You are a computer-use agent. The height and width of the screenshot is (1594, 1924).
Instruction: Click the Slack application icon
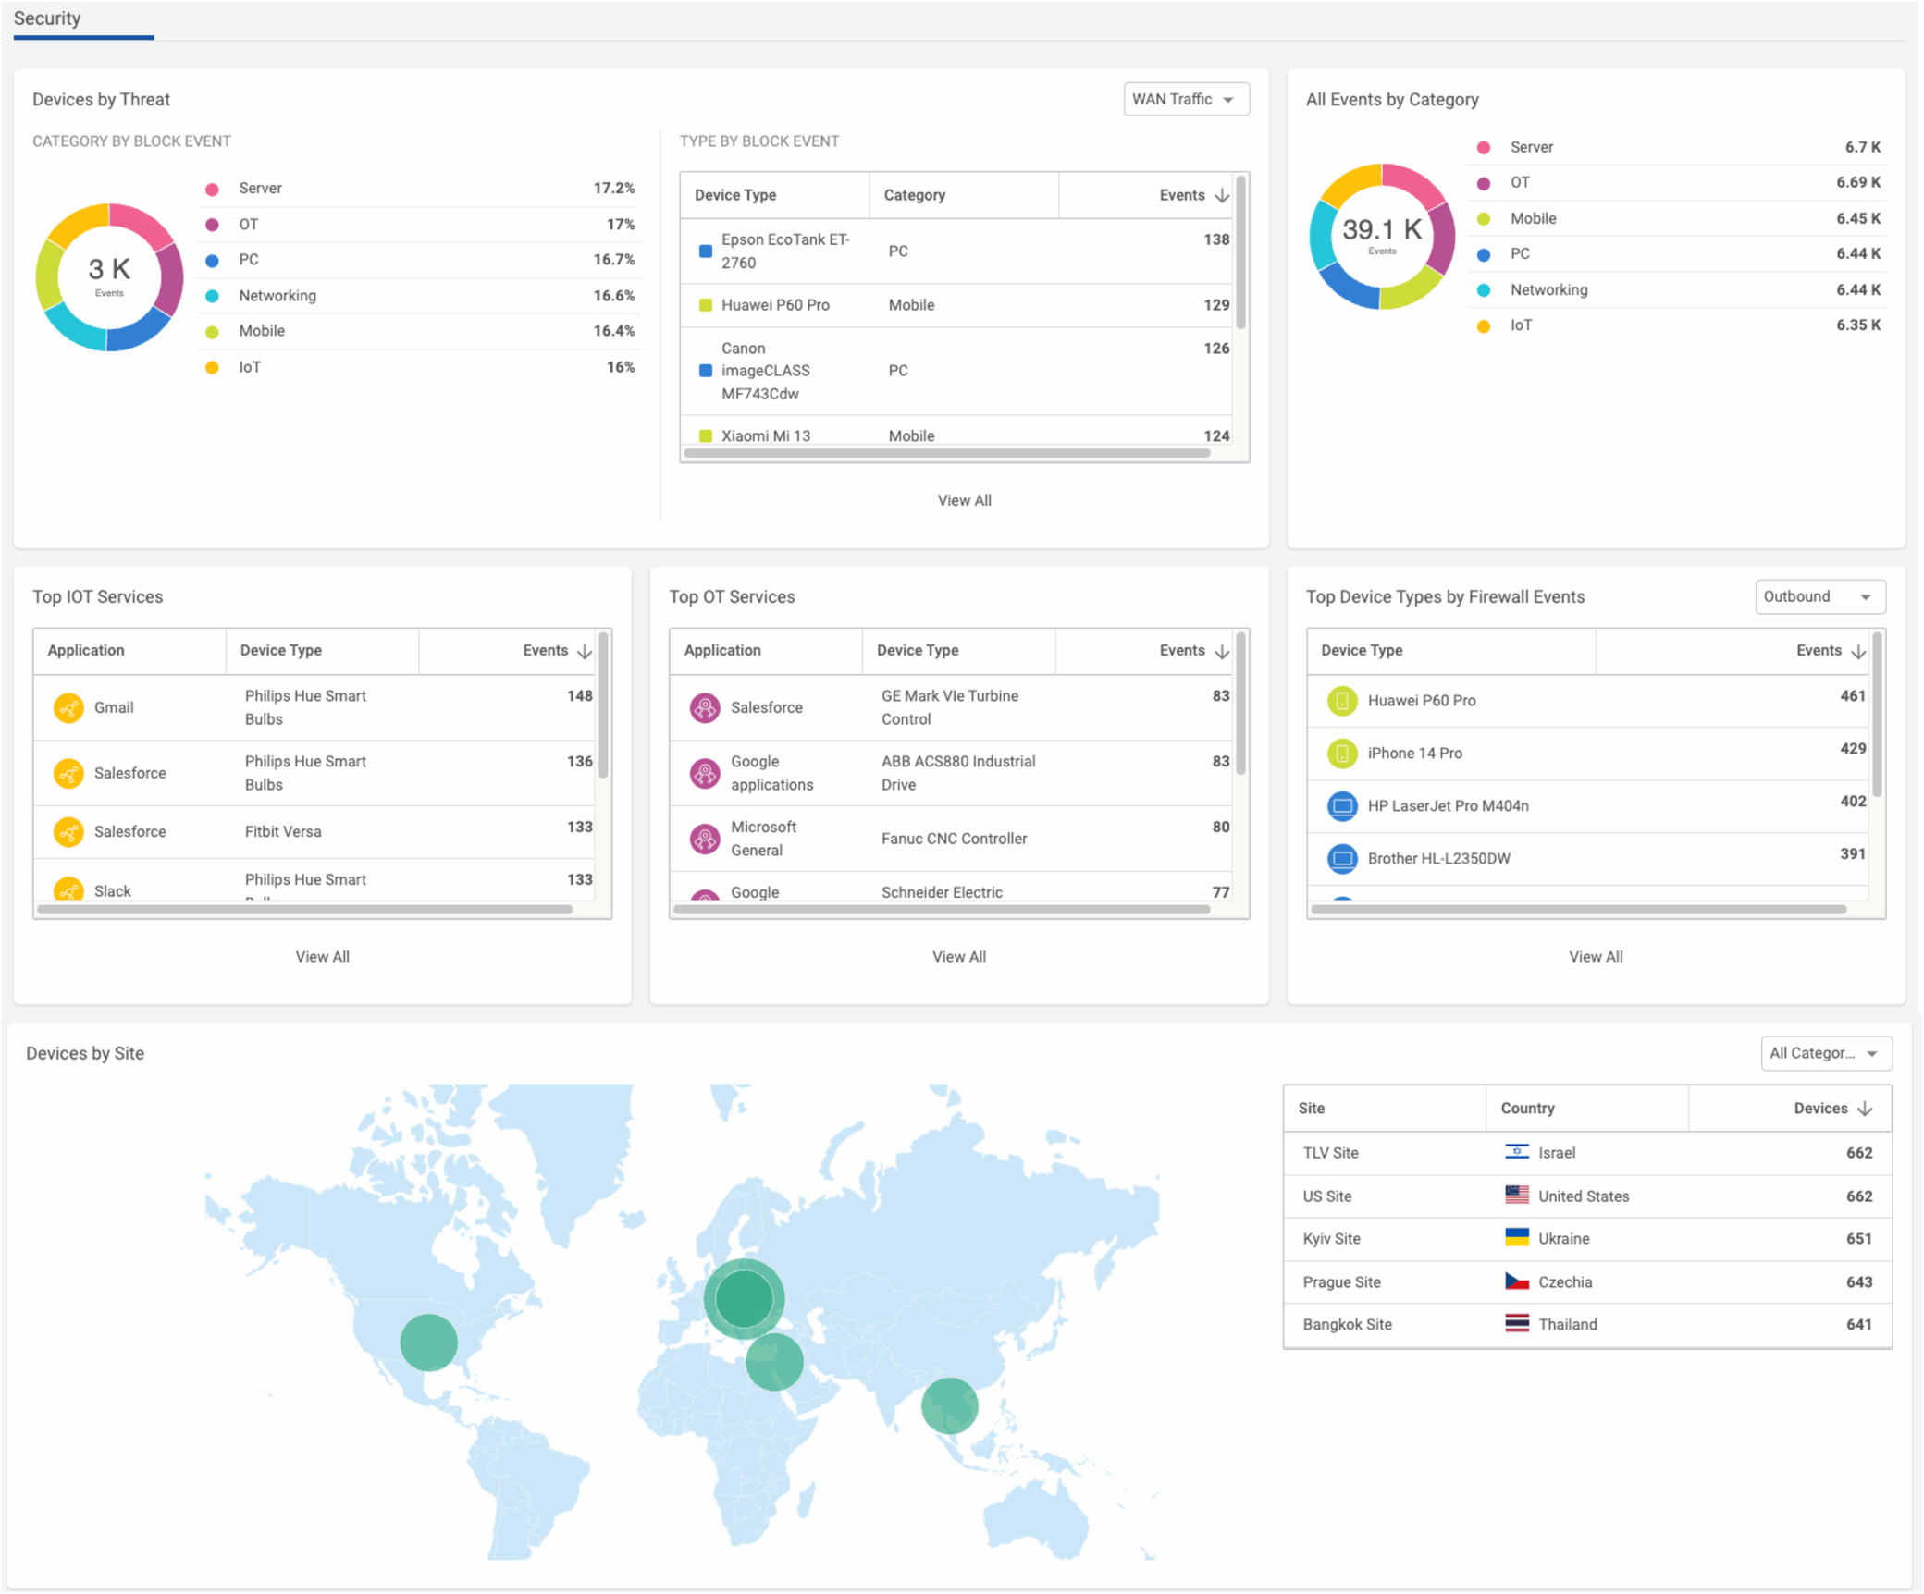tap(68, 889)
